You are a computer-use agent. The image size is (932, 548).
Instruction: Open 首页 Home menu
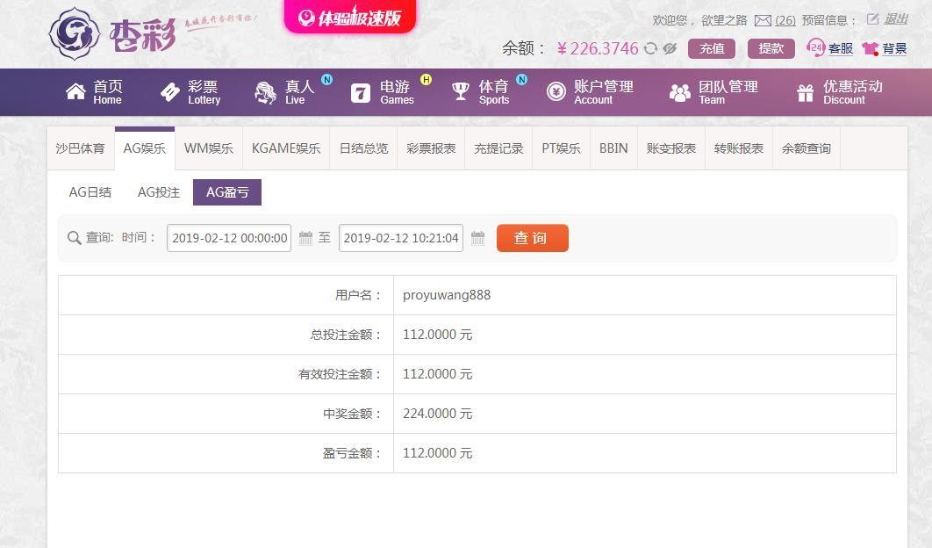[x=108, y=91]
